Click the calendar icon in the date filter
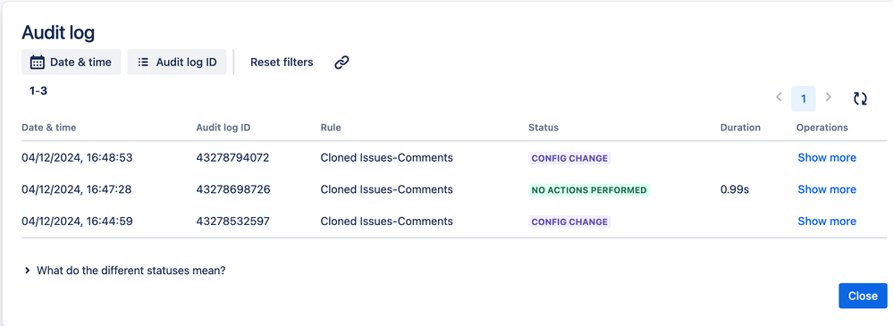The image size is (893, 326). point(37,62)
